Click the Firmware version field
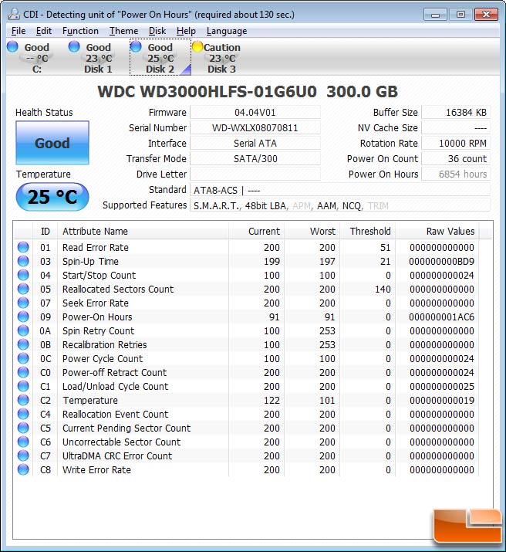506x552 pixels. click(x=255, y=113)
